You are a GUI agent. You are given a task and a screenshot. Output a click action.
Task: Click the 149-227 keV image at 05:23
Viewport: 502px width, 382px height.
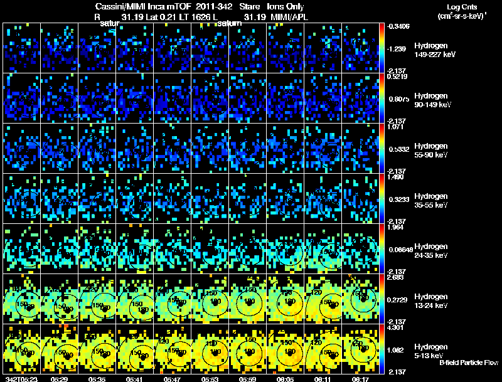[x=22, y=48]
